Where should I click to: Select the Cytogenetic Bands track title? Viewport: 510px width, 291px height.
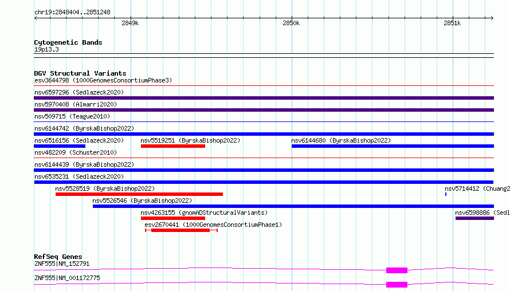tap(68, 42)
